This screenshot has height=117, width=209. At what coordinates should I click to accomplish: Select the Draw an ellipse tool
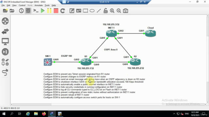(92, 11)
